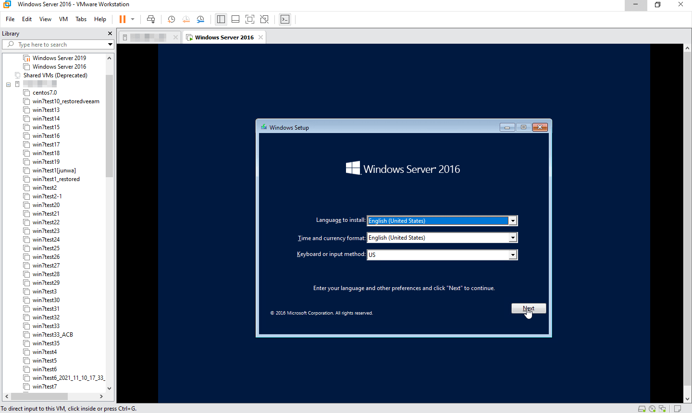Click Send Ctrl+Alt+Del toolbar icon

(151, 19)
